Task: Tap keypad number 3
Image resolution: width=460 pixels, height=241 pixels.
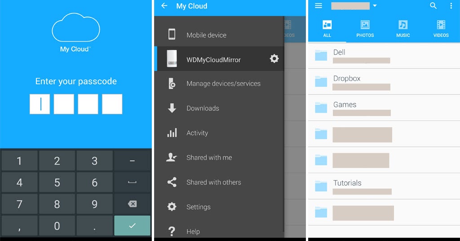Action: click(x=94, y=161)
